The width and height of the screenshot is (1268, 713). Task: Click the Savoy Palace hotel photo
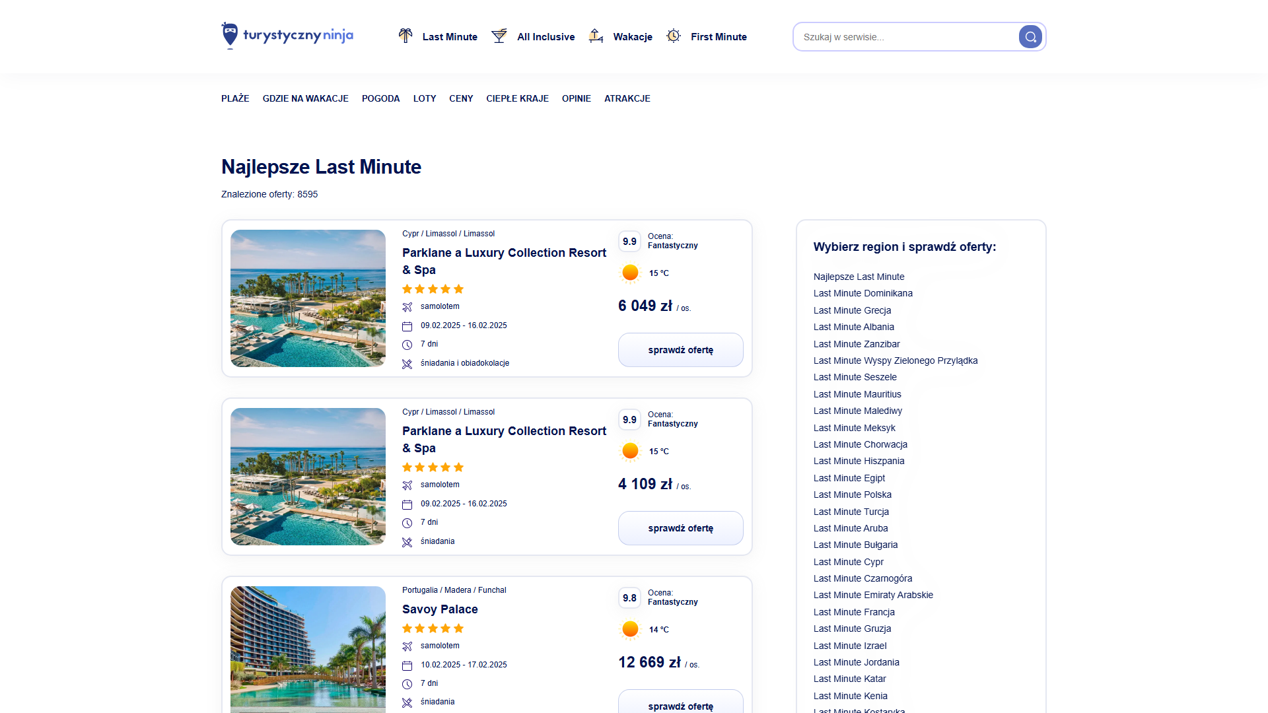[x=308, y=650]
